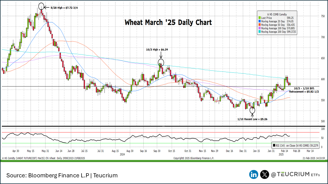Click the 599.3725 value in legend
The height and width of the screenshot is (184, 328).
[x=291, y=32]
